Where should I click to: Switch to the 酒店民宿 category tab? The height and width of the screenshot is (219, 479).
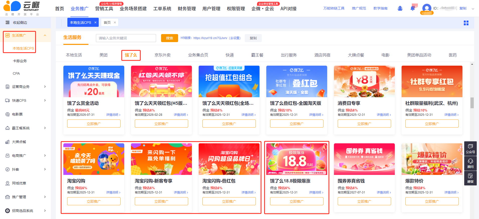[x=322, y=55]
